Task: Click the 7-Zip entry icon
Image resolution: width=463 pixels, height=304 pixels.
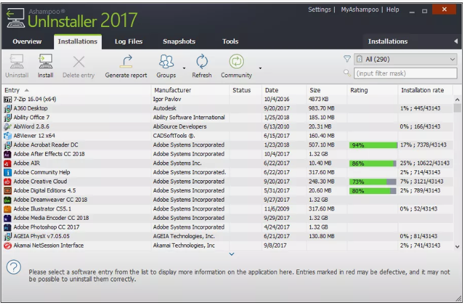Action: 8,99
